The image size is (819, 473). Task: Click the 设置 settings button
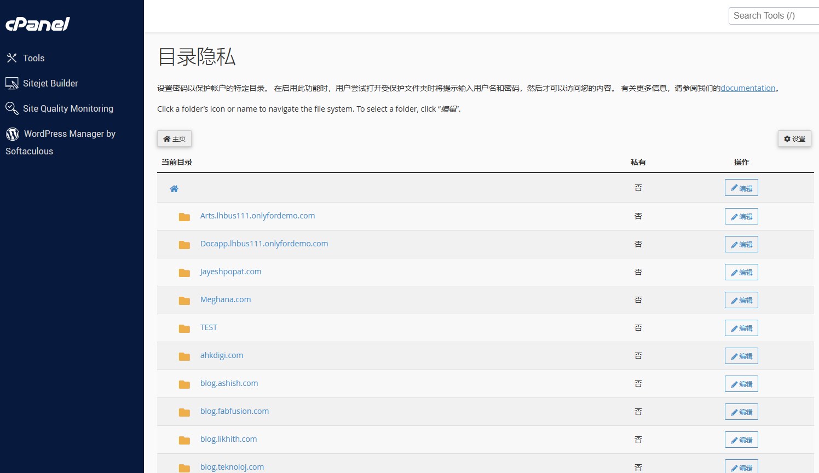click(x=794, y=139)
